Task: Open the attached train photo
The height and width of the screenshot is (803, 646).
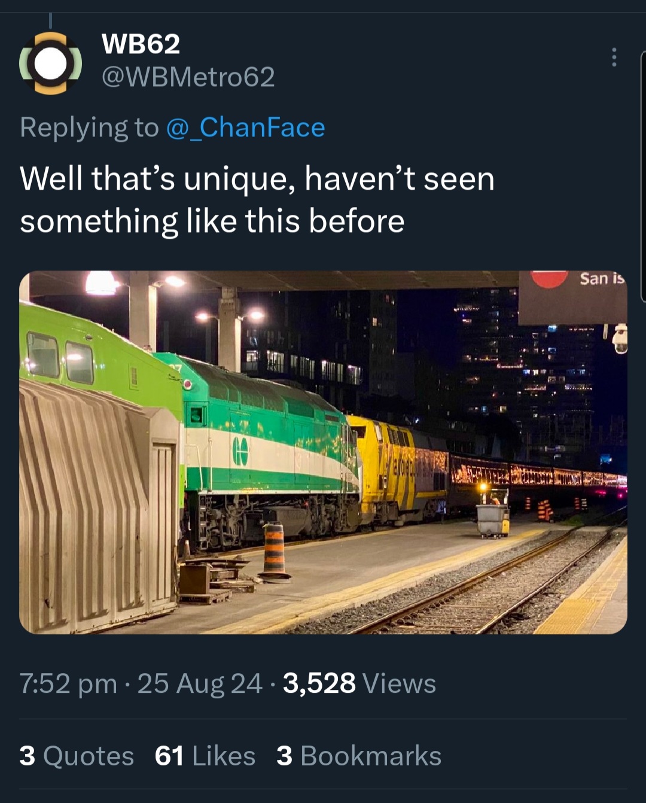Action: (x=323, y=452)
